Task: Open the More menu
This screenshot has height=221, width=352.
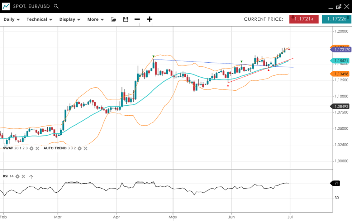Action: [x=95, y=19]
